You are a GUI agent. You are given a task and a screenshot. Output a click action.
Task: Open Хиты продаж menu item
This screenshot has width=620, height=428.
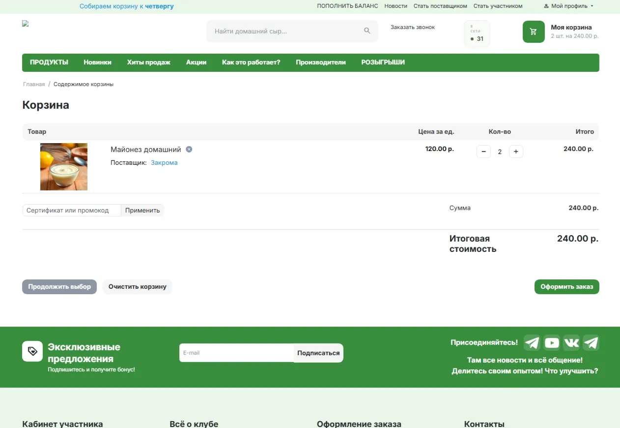pos(149,62)
